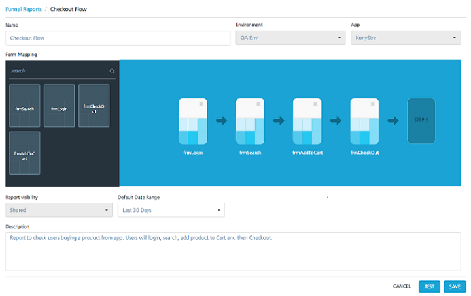Click the Name input field

point(118,38)
